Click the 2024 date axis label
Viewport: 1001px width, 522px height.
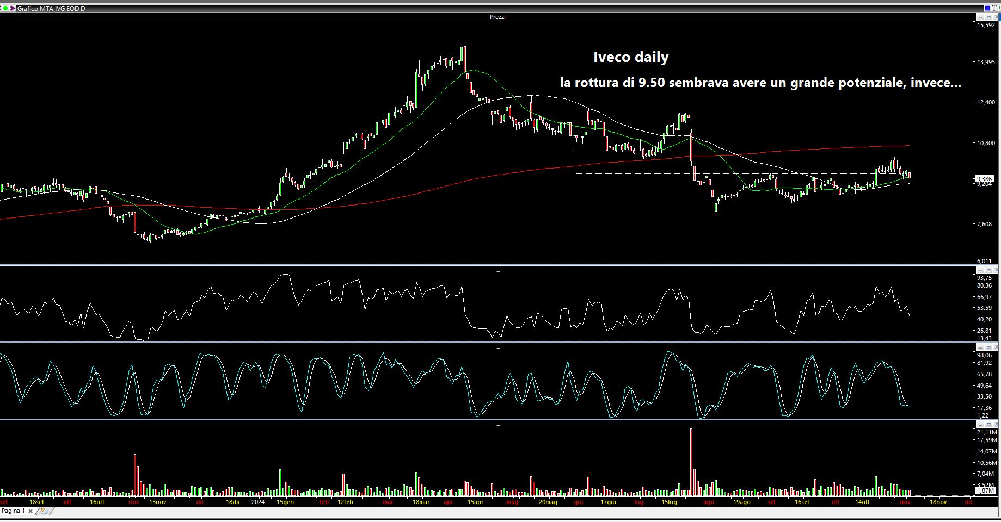[258, 502]
